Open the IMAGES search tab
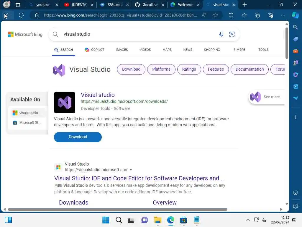 (x=122, y=50)
